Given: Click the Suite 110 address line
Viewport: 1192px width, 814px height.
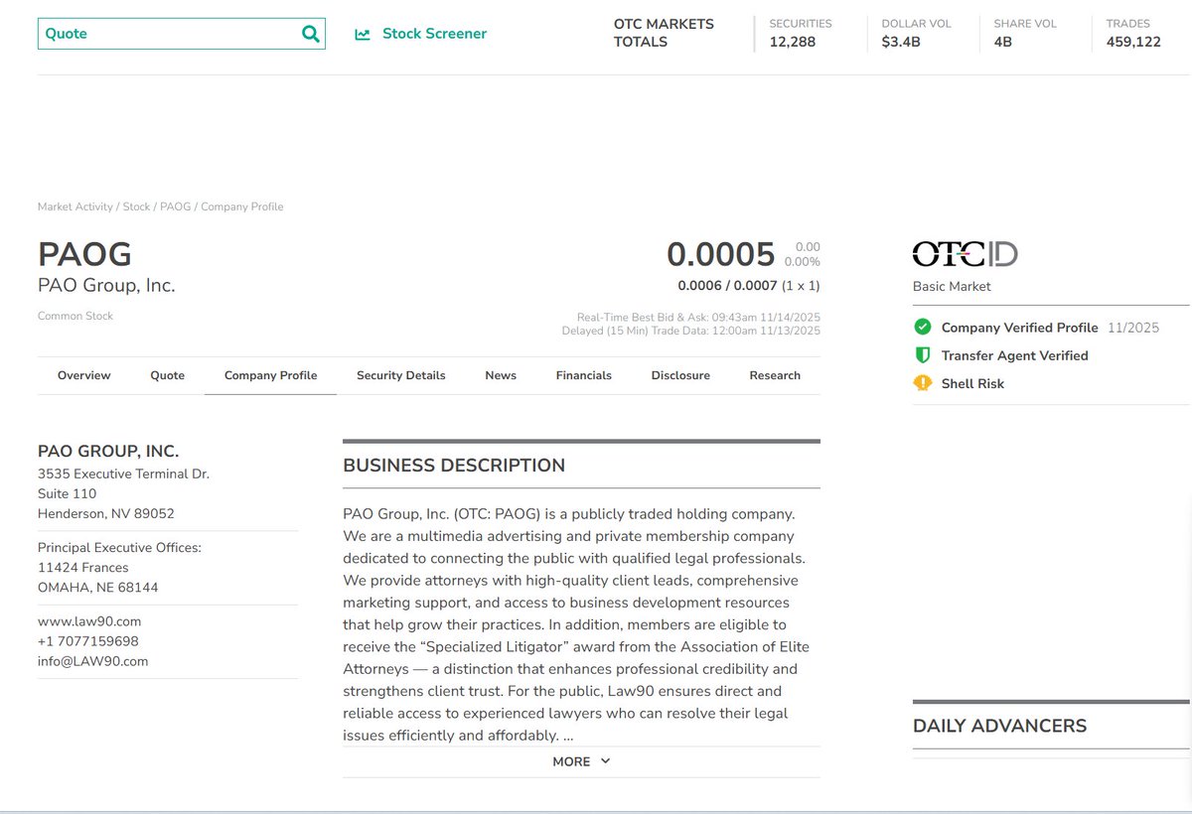Looking at the screenshot, I should coord(67,493).
